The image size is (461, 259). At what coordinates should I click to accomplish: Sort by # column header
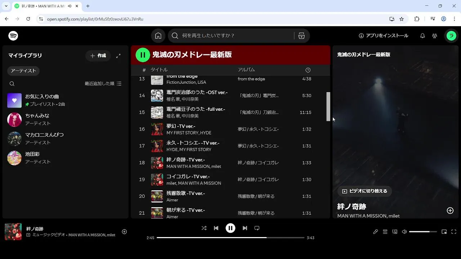click(x=144, y=70)
